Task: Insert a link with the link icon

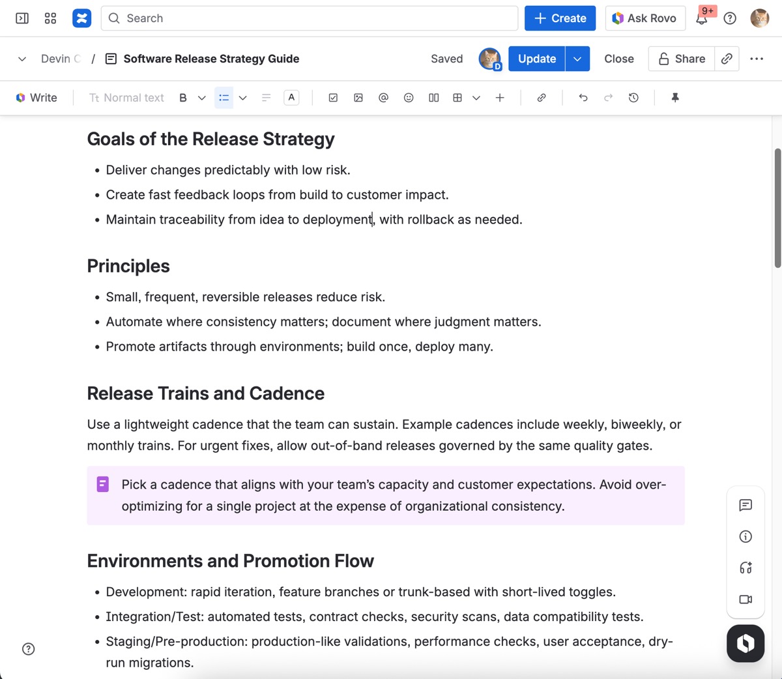Action: [x=541, y=97]
